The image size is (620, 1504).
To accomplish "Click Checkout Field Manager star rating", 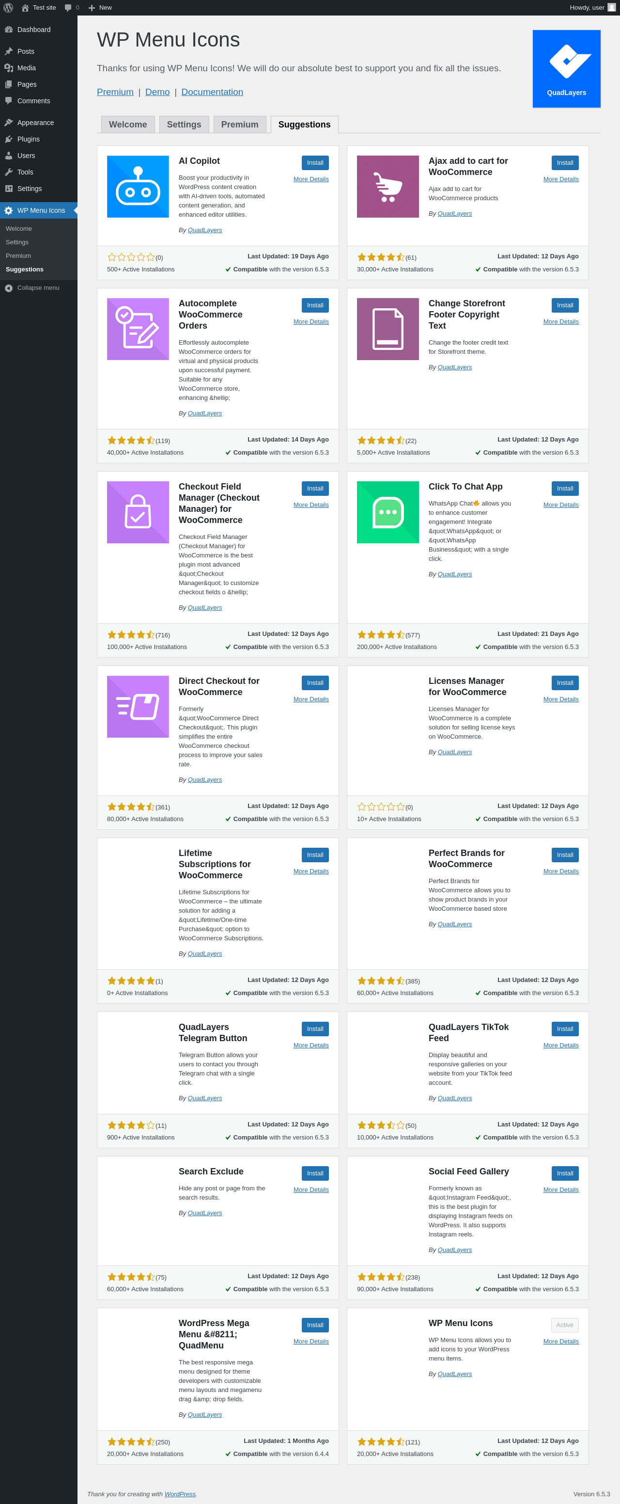I will coord(131,634).
